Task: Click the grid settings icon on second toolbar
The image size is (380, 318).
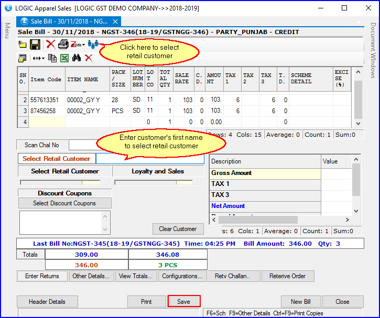Action: click(x=23, y=58)
